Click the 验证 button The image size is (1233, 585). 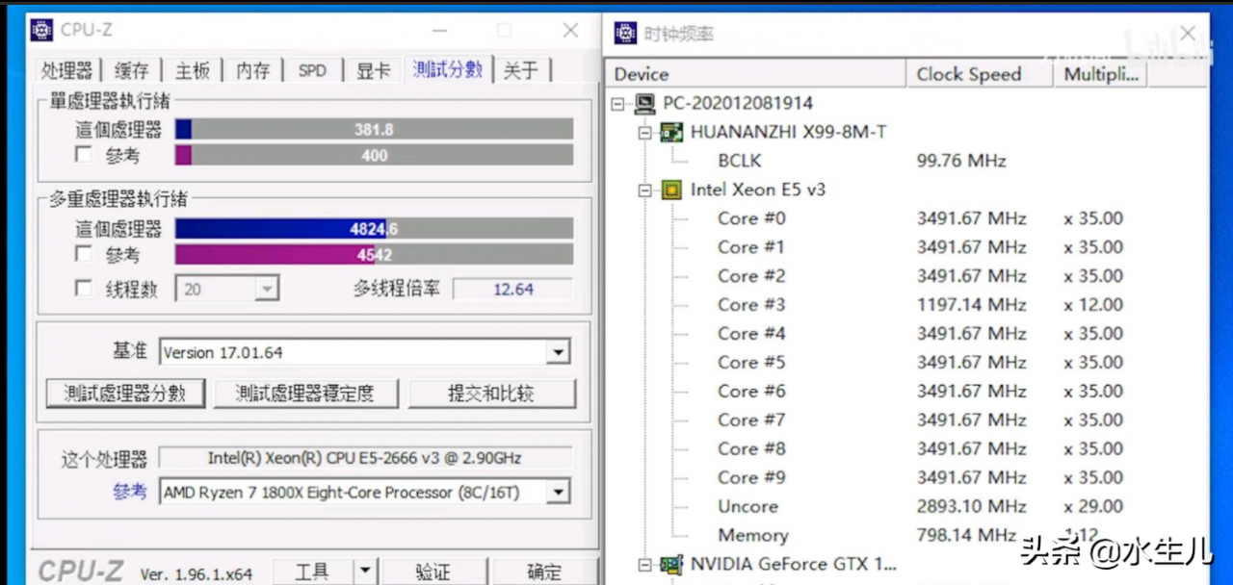click(432, 572)
